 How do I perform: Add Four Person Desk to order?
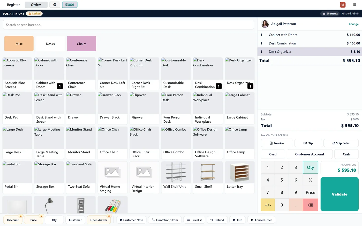click(x=176, y=108)
